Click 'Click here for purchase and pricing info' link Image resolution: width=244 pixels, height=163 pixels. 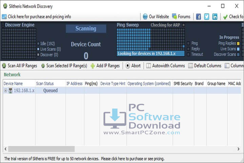click(x=39, y=17)
